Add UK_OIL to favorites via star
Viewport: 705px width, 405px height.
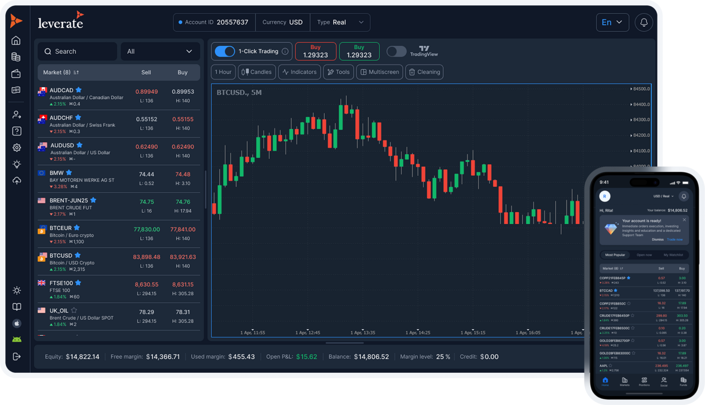click(74, 310)
